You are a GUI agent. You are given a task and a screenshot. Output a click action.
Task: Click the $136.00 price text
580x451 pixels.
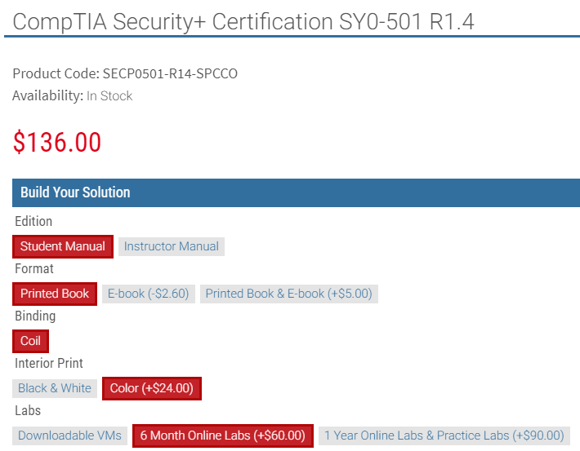click(x=57, y=142)
